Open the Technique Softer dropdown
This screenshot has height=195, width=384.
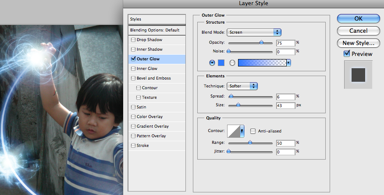coord(242,86)
